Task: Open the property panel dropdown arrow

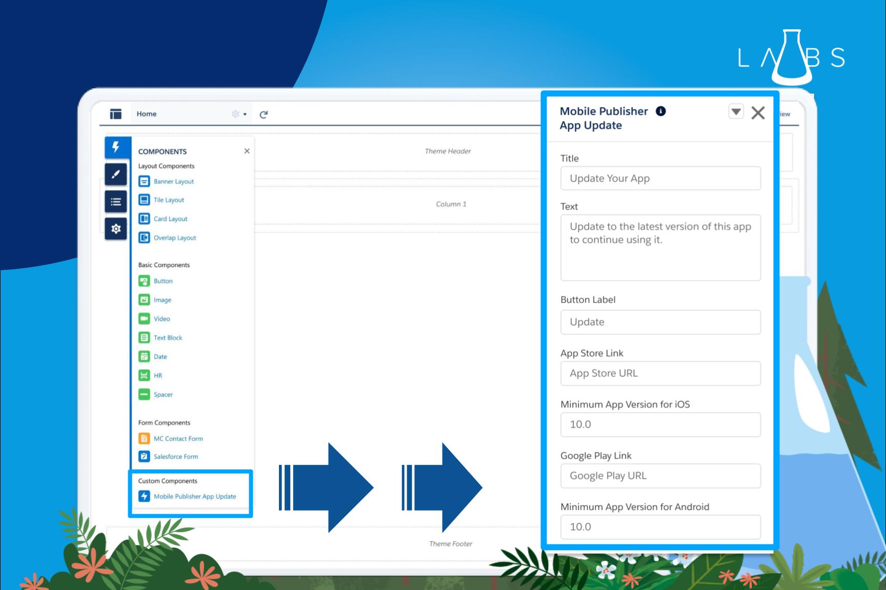Action: [x=736, y=112]
